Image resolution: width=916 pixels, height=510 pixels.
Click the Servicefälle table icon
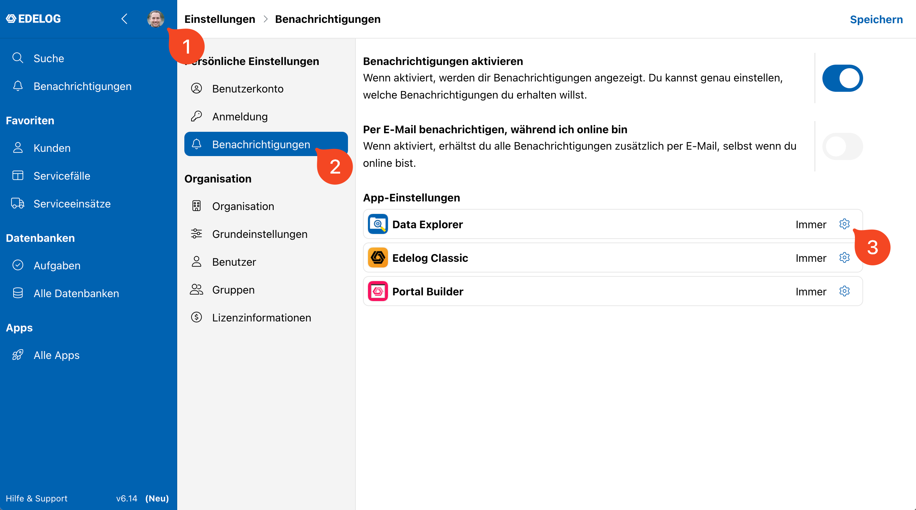click(x=18, y=176)
